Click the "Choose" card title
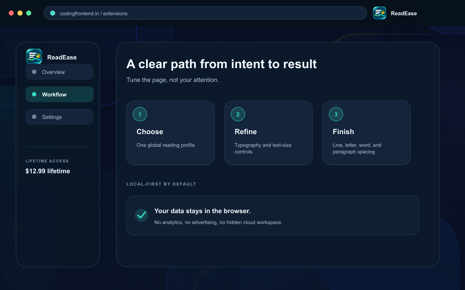 coord(150,132)
